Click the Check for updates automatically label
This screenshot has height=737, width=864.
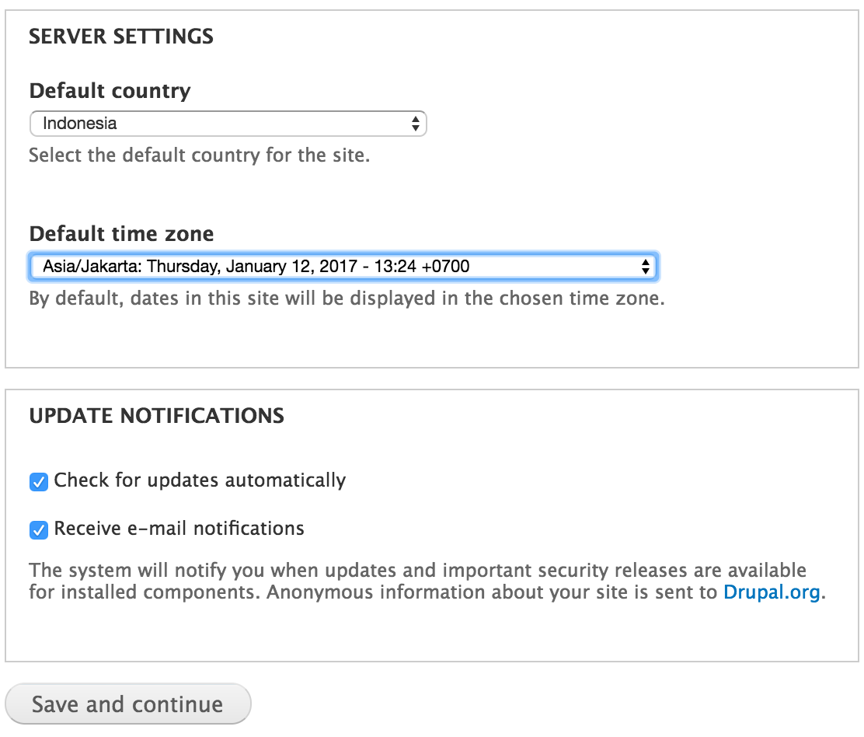pos(199,480)
